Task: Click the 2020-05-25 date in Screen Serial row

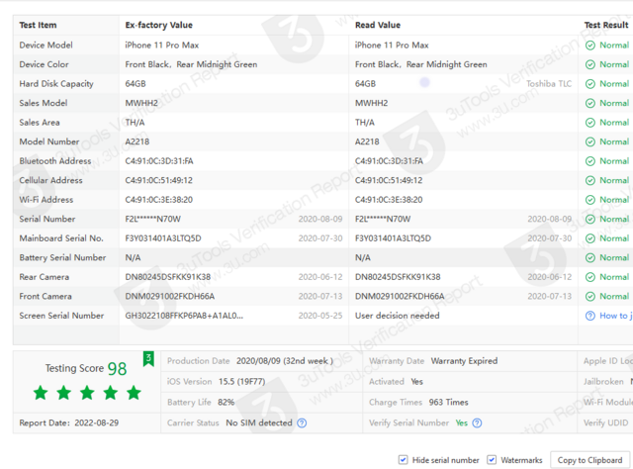Action: [x=320, y=316]
